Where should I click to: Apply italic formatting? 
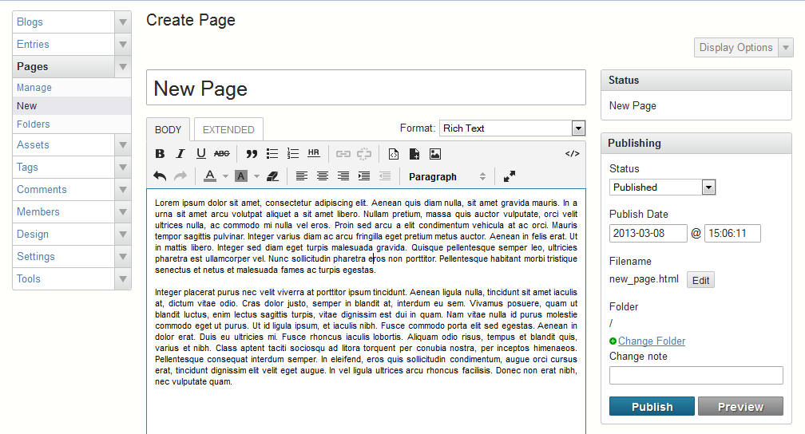pyautogui.click(x=180, y=153)
